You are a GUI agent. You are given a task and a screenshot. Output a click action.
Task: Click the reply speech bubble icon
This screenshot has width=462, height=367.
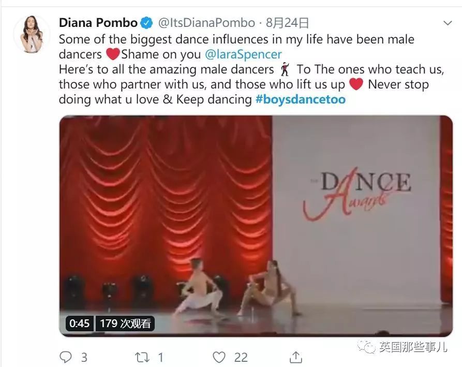65,357
